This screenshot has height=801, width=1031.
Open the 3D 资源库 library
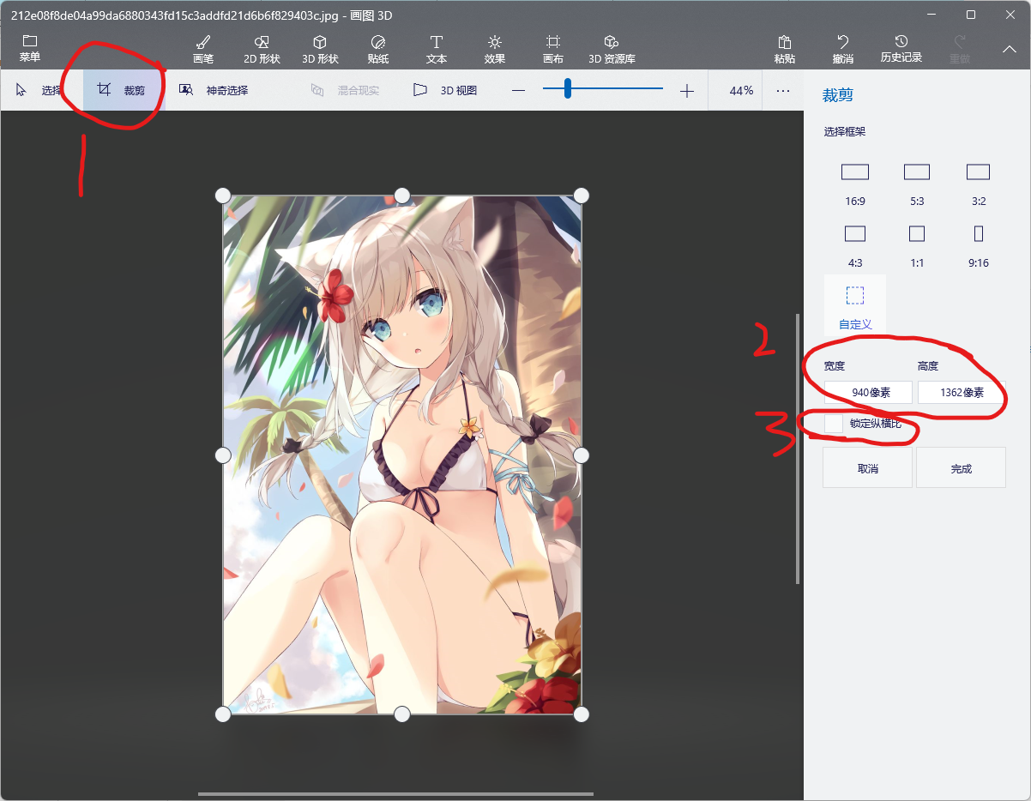(x=612, y=49)
